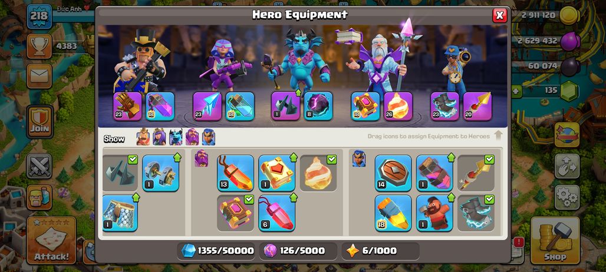This screenshot has height=272, width=606.
Task: Select the checked Fireball equipment tile
Action: (318, 173)
